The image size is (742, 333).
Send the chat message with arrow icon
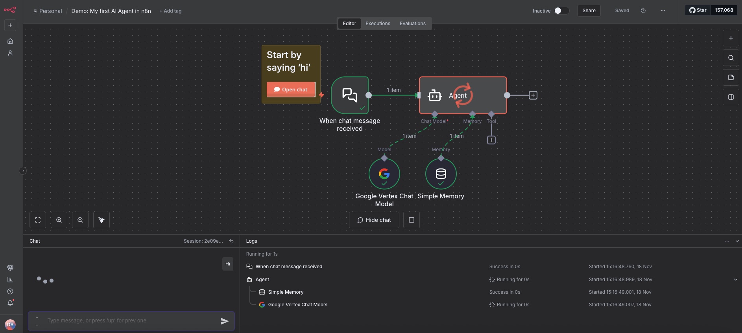pos(224,321)
